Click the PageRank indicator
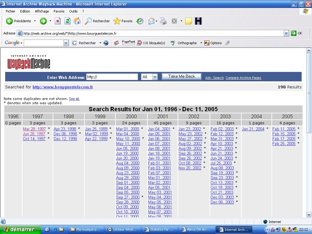Screen dimensions: 312x234 (128, 43)
